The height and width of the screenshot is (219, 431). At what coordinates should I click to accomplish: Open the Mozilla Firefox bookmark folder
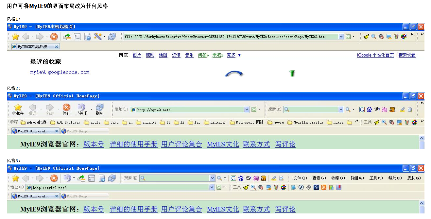(305, 123)
